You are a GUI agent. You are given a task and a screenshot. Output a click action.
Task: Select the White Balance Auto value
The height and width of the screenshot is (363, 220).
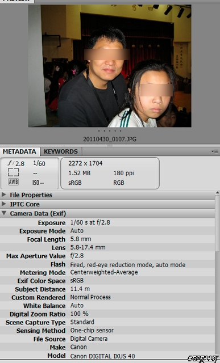click(77, 305)
